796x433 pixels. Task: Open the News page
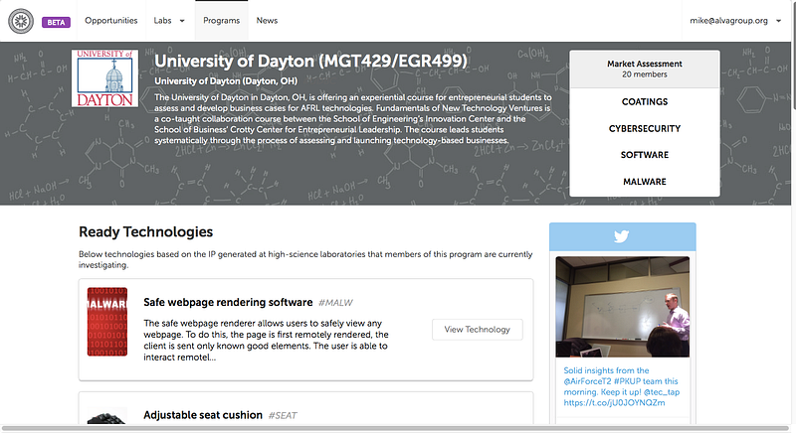(267, 21)
